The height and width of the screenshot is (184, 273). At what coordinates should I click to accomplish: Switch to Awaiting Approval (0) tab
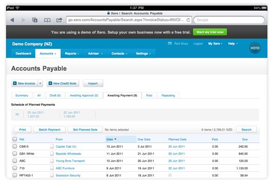[84, 95]
